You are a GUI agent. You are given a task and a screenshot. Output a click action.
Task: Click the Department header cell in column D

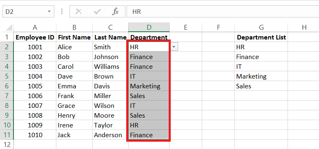[x=149, y=37]
